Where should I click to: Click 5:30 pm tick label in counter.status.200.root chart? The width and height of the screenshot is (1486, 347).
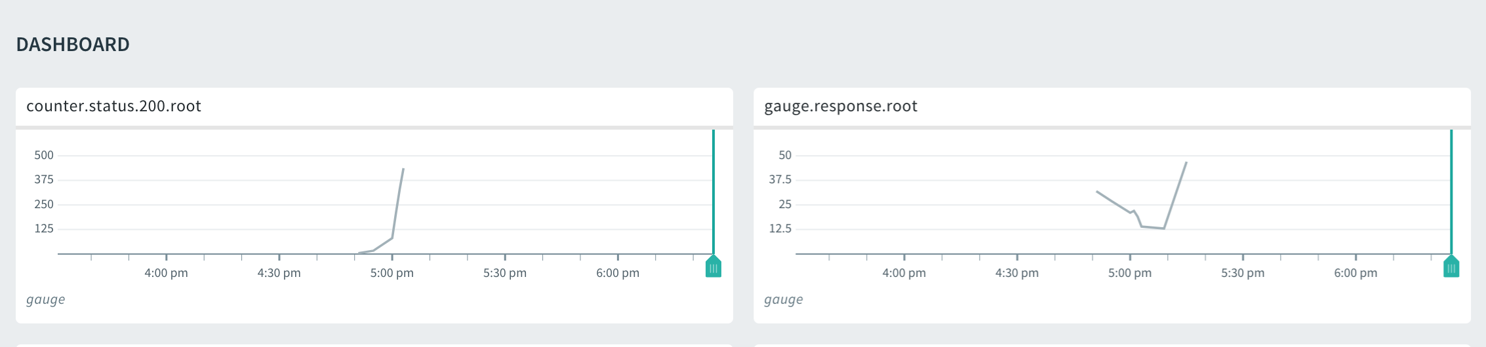click(x=504, y=273)
